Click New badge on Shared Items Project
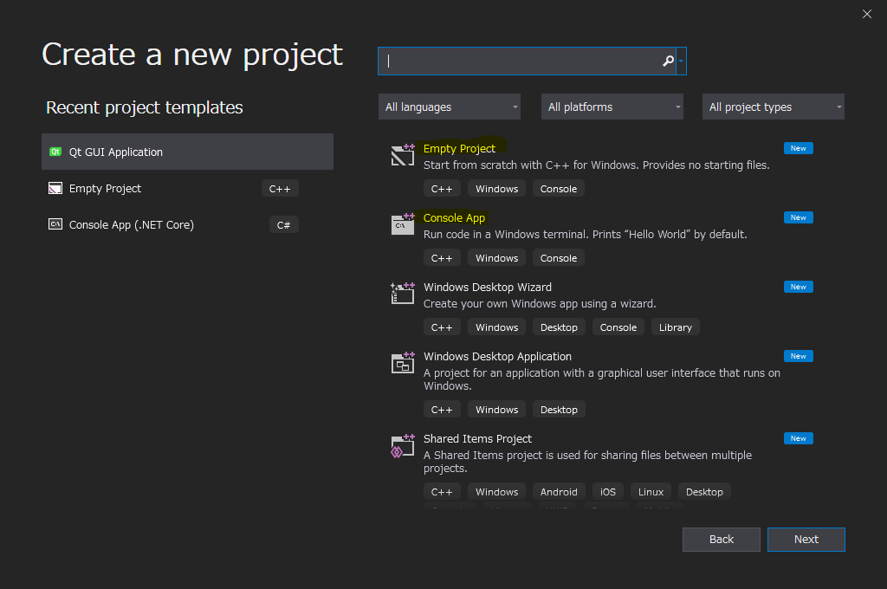The width and height of the screenshot is (887, 589). pyautogui.click(x=798, y=438)
